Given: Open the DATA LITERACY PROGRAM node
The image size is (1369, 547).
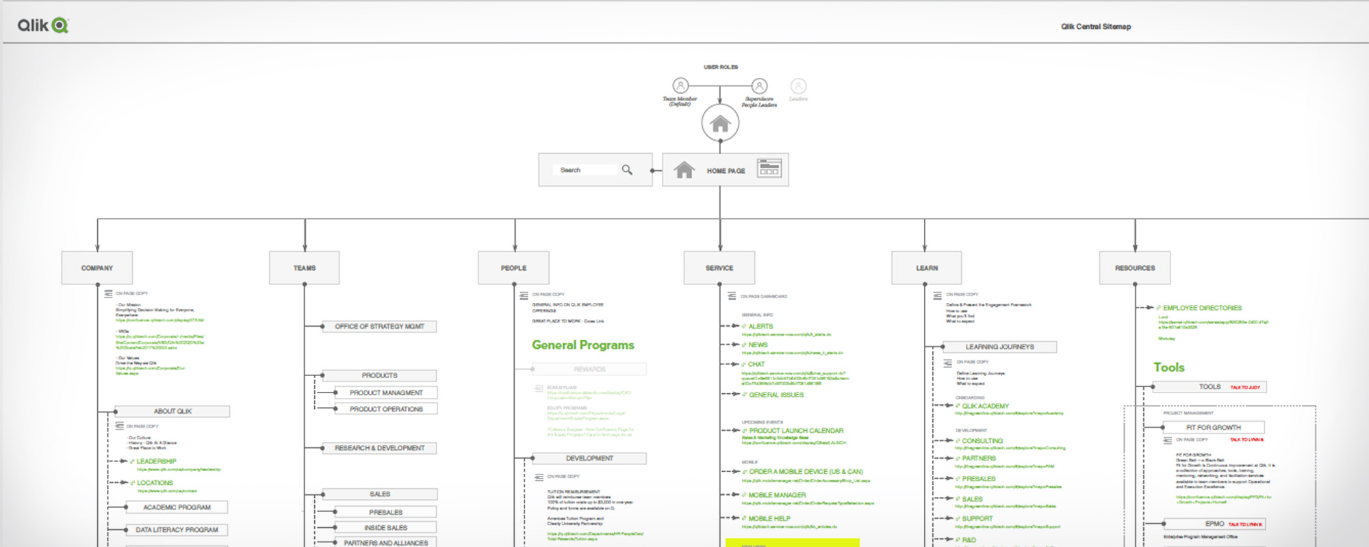Looking at the screenshot, I should 177,530.
